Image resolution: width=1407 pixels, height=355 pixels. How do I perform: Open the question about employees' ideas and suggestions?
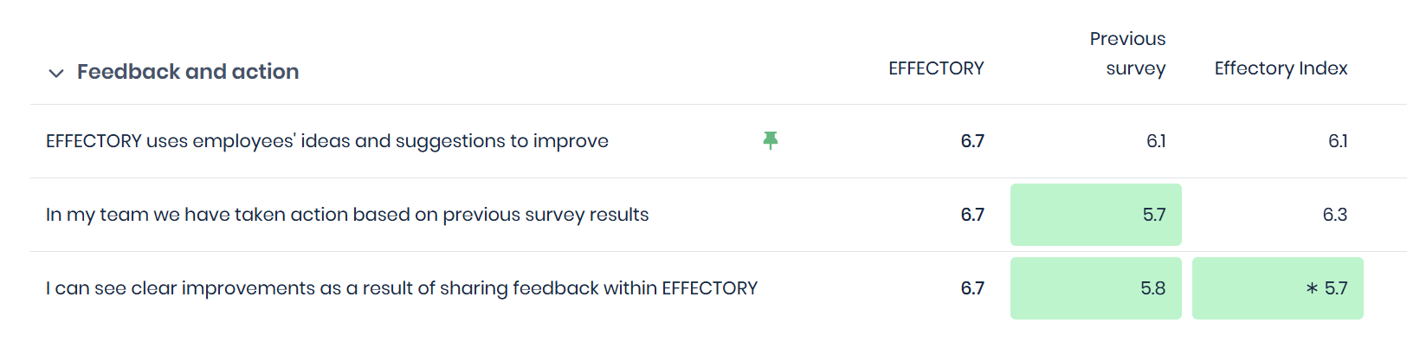327,140
